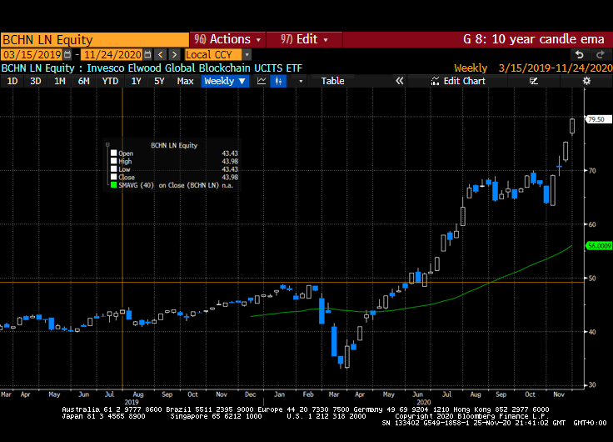This screenshot has width=613, height=442.
Task: Click the G 8: 10 year candle ema title
Action: coord(534,39)
